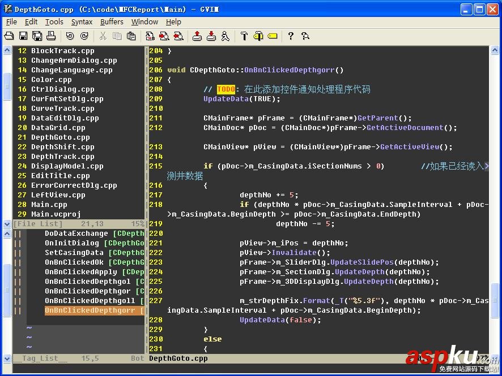Image resolution: width=502 pixels, height=376 pixels.
Task: Click the Open file toolbar icon
Action: (x=9, y=36)
